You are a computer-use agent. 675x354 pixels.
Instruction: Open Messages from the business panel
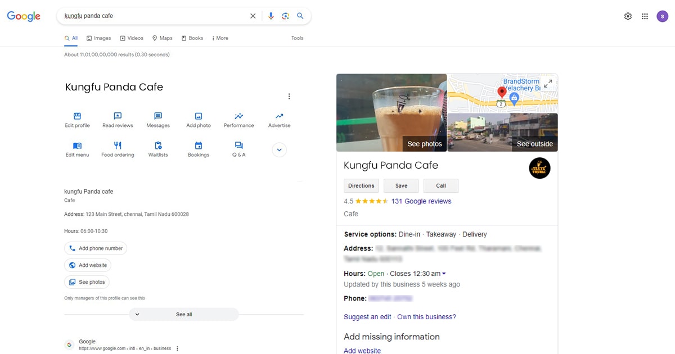click(158, 116)
